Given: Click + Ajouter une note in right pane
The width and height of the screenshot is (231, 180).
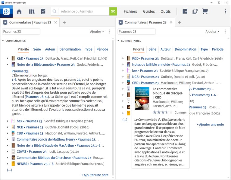Looking at the screenshot, I should 210,124.
